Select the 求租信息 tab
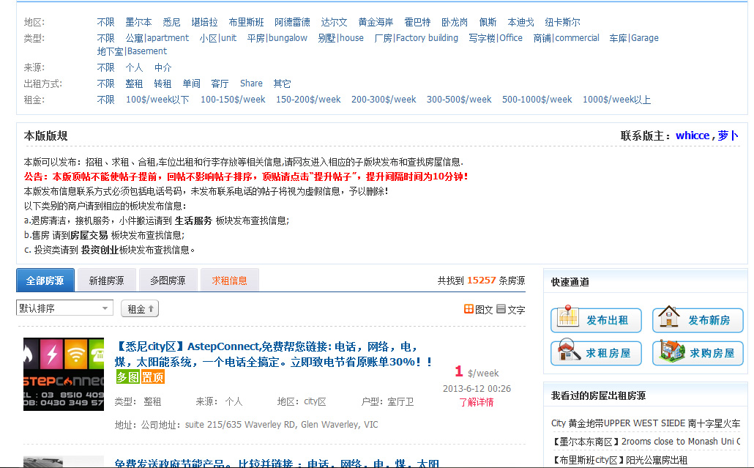The image size is (754, 468). pyautogui.click(x=229, y=280)
